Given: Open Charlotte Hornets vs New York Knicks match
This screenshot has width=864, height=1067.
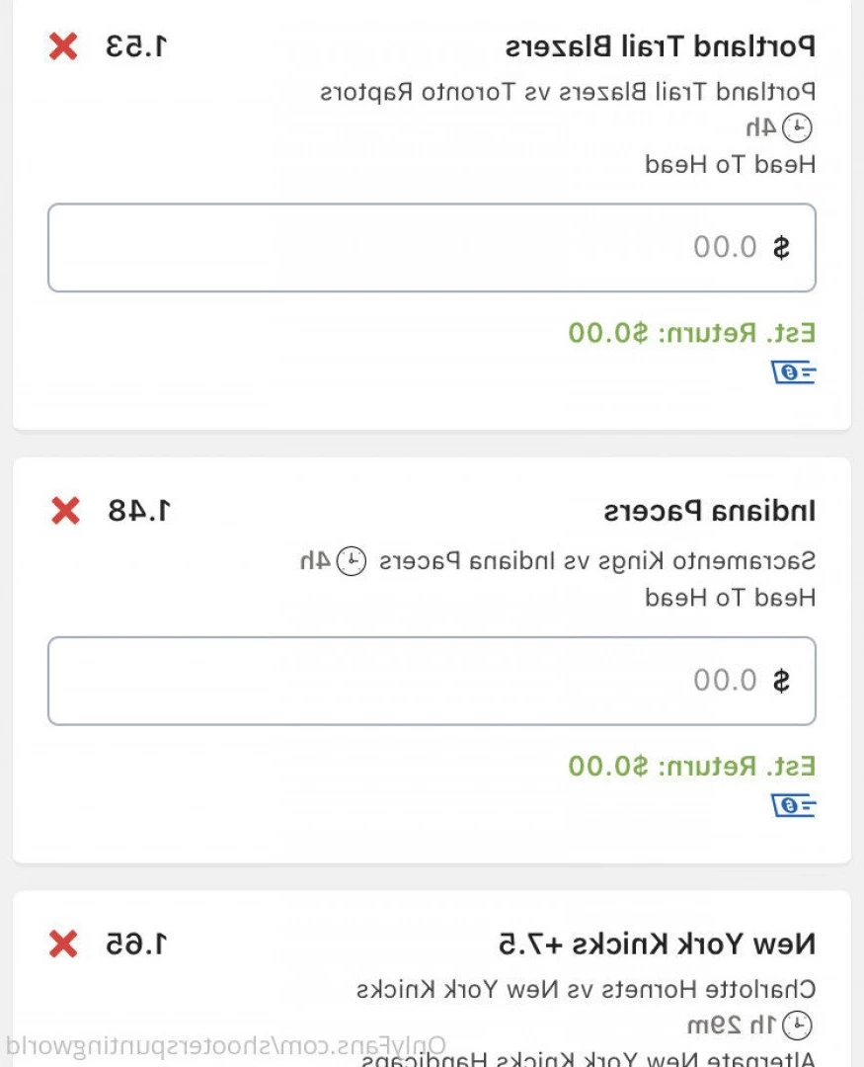Looking at the screenshot, I should click(x=586, y=989).
